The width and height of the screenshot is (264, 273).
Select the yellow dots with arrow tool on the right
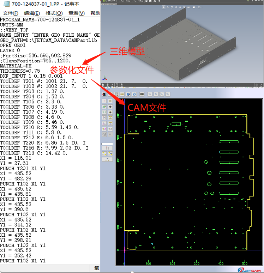point(110,153)
